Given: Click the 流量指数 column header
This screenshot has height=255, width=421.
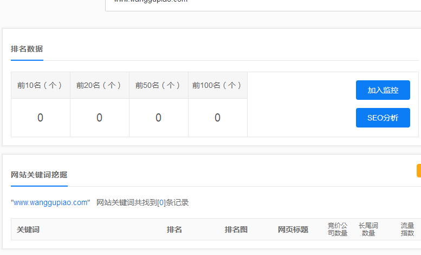Looking at the screenshot, I should (407, 229).
